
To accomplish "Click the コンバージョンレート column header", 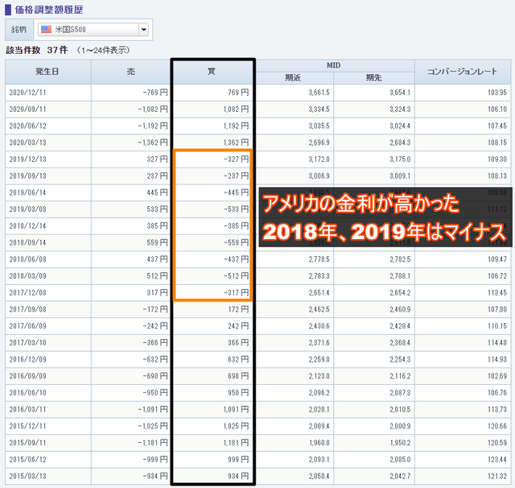I will [462, 72].
